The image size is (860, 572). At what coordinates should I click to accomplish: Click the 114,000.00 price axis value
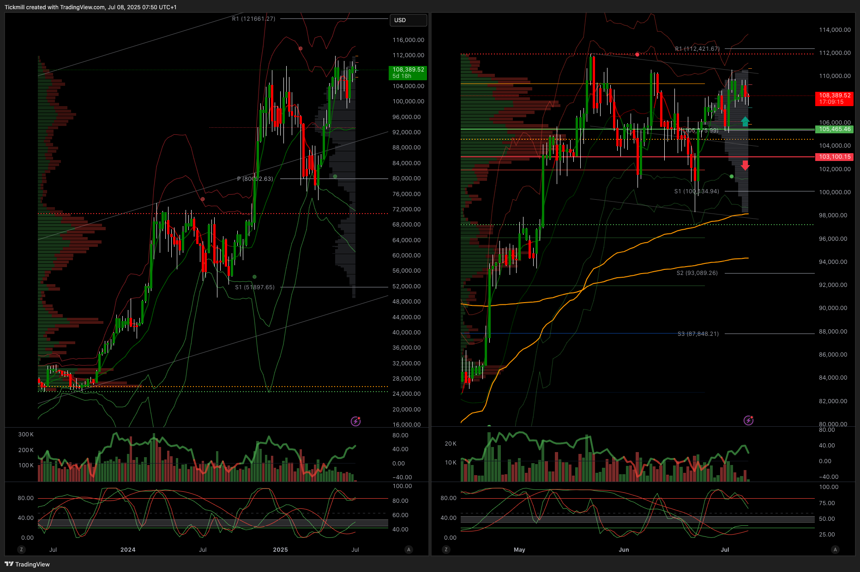click(835, 30)
